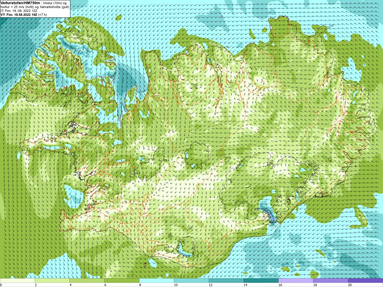
Task: Click the 2–4 m/s light green legend swatch
Action: point(52,280)
